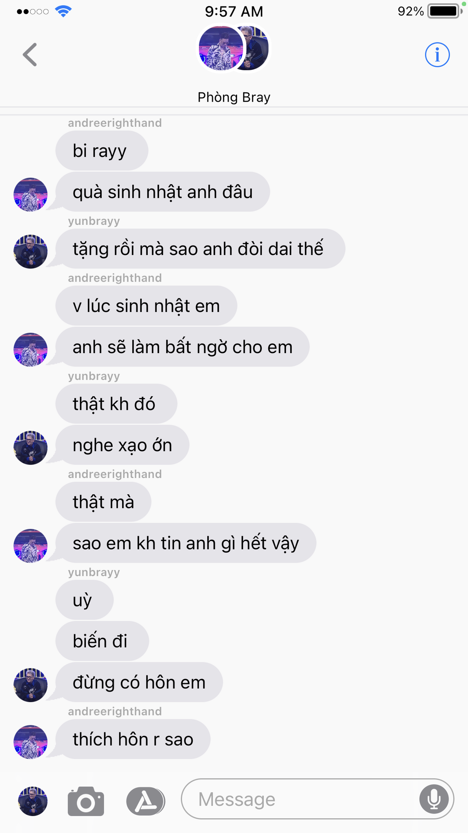Screen dimensions: 468x833
Task: Tap the 'tặng rồi mà sao anh đòi dai thế' message
Action: [x=200, y=249]
